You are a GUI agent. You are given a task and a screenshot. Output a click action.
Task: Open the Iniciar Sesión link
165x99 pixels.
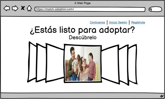click(x=118, y=22)
